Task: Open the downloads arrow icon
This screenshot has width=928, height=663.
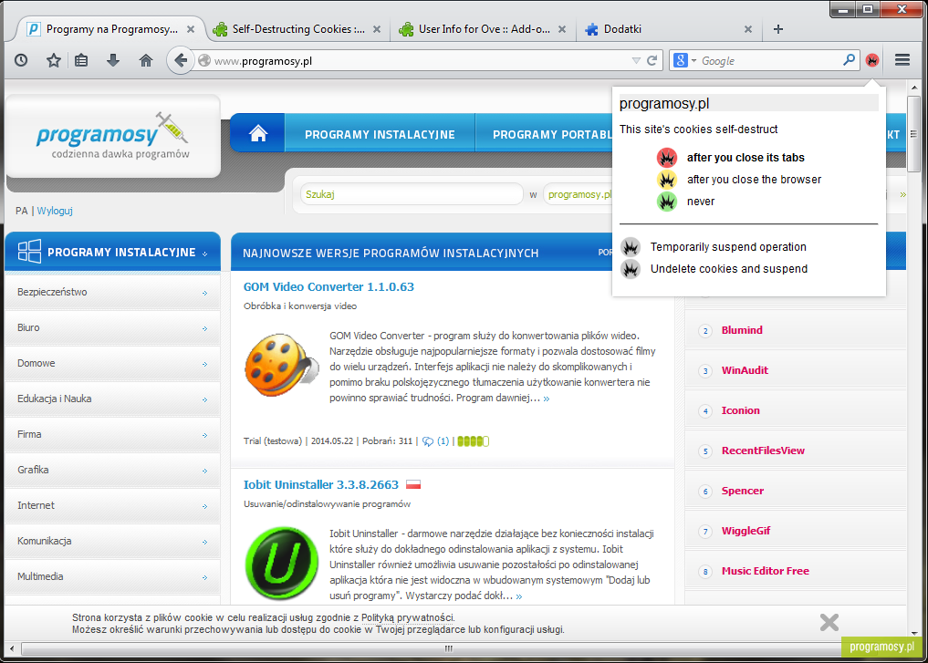Action: coord(113,60)
